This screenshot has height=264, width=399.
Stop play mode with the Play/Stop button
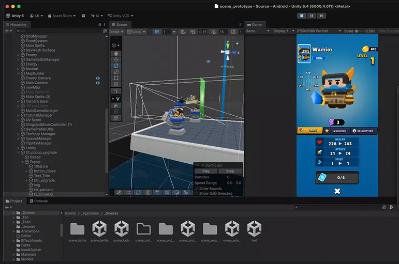point(302,15)
